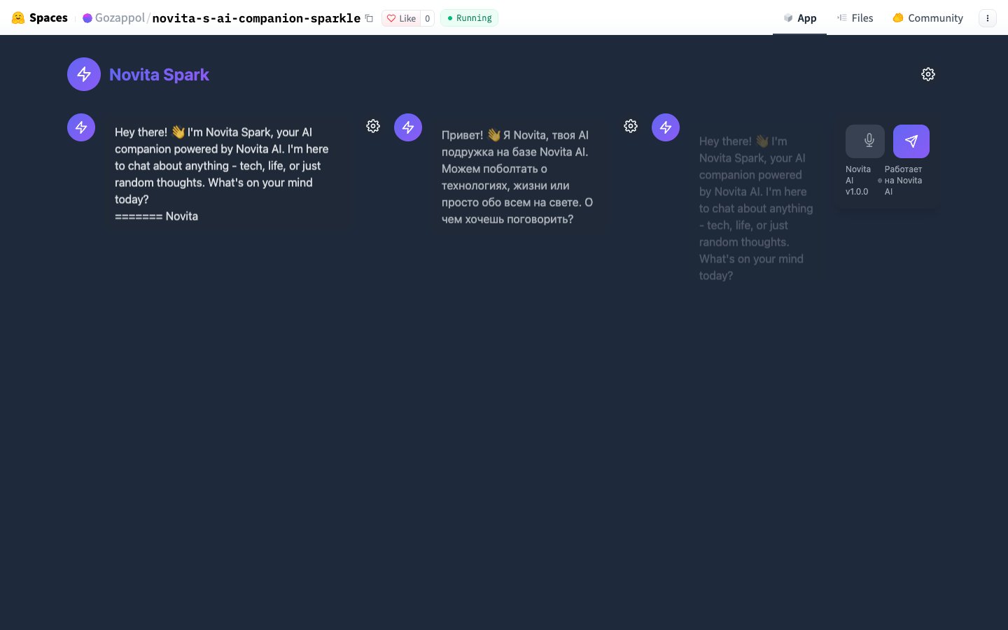Image resolution: width=1008 pixels, height=630 pixels.
Task: Open the novita-s-ai-companion-sparkle space link
Action: 256,17
